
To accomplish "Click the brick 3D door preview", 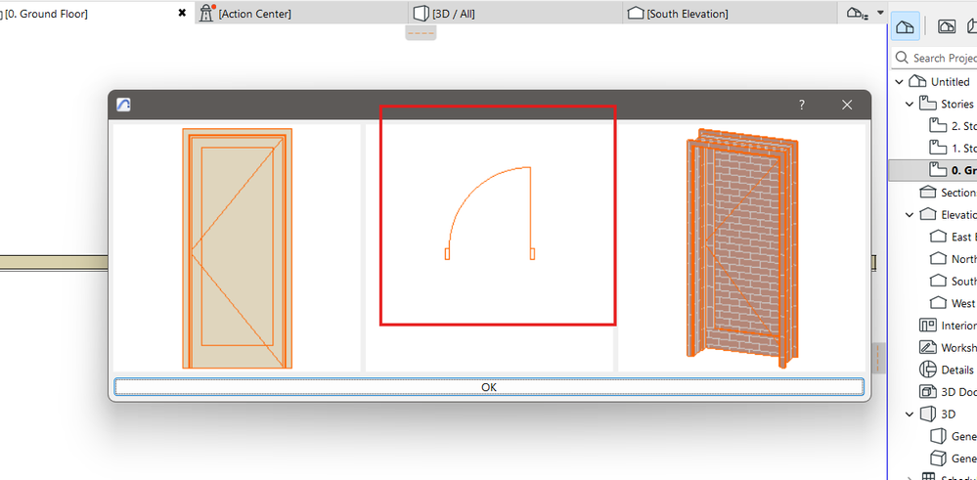I will tap(741, 247).
